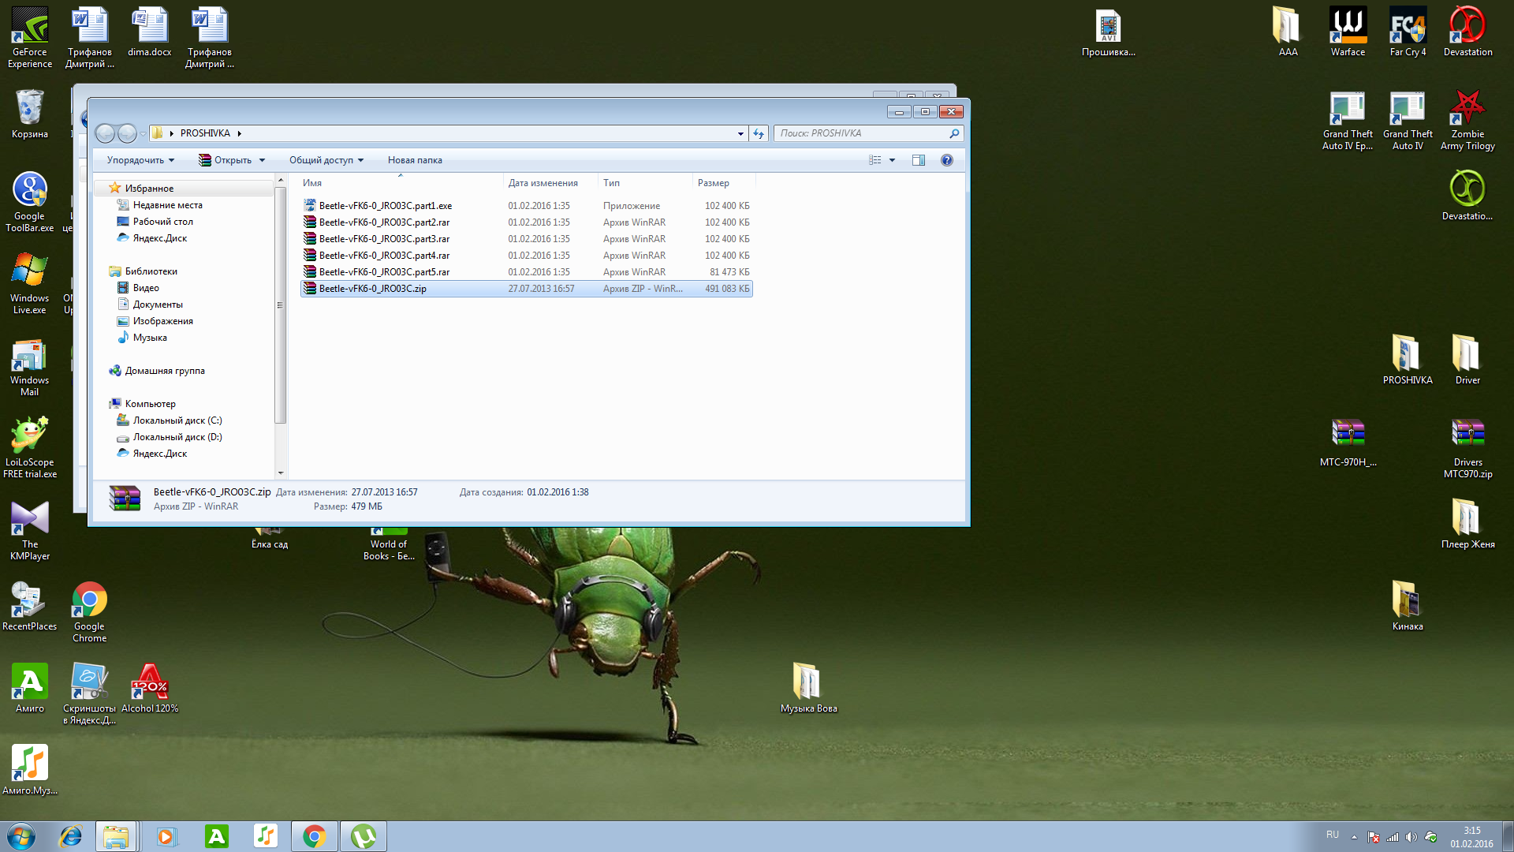Viewport: 1514px width, 852px height.
Task: Select Локальный диск (D:) in navigation pane
Action: (177, 437)
